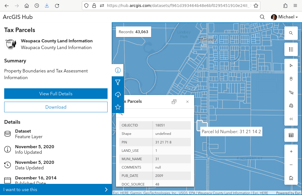Open the info sidebar tab
This screenshot has height=195, width=302.
coord(118,70)
